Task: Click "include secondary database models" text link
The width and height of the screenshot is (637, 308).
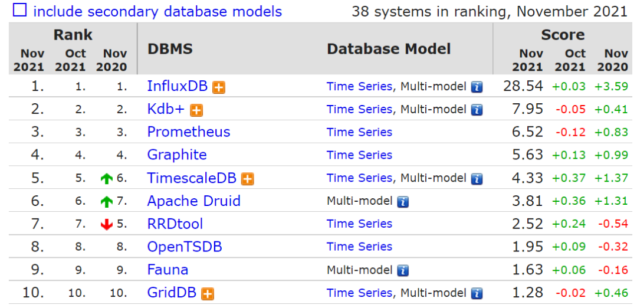Action: (157, 11)
